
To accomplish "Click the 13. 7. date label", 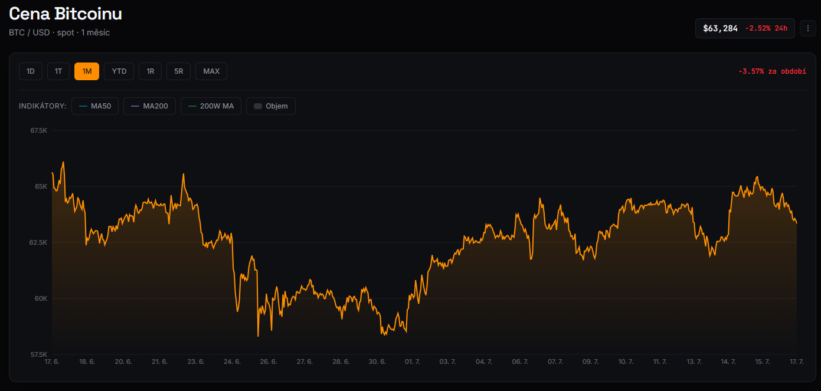I will 694,362.
